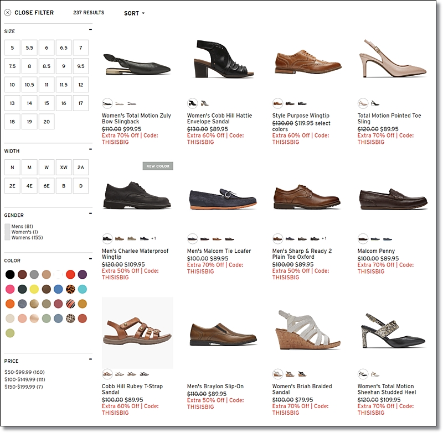
Task: Select fourth color thumbnail of Malcom Tie Loafer
Action: [x=230, y=239]
